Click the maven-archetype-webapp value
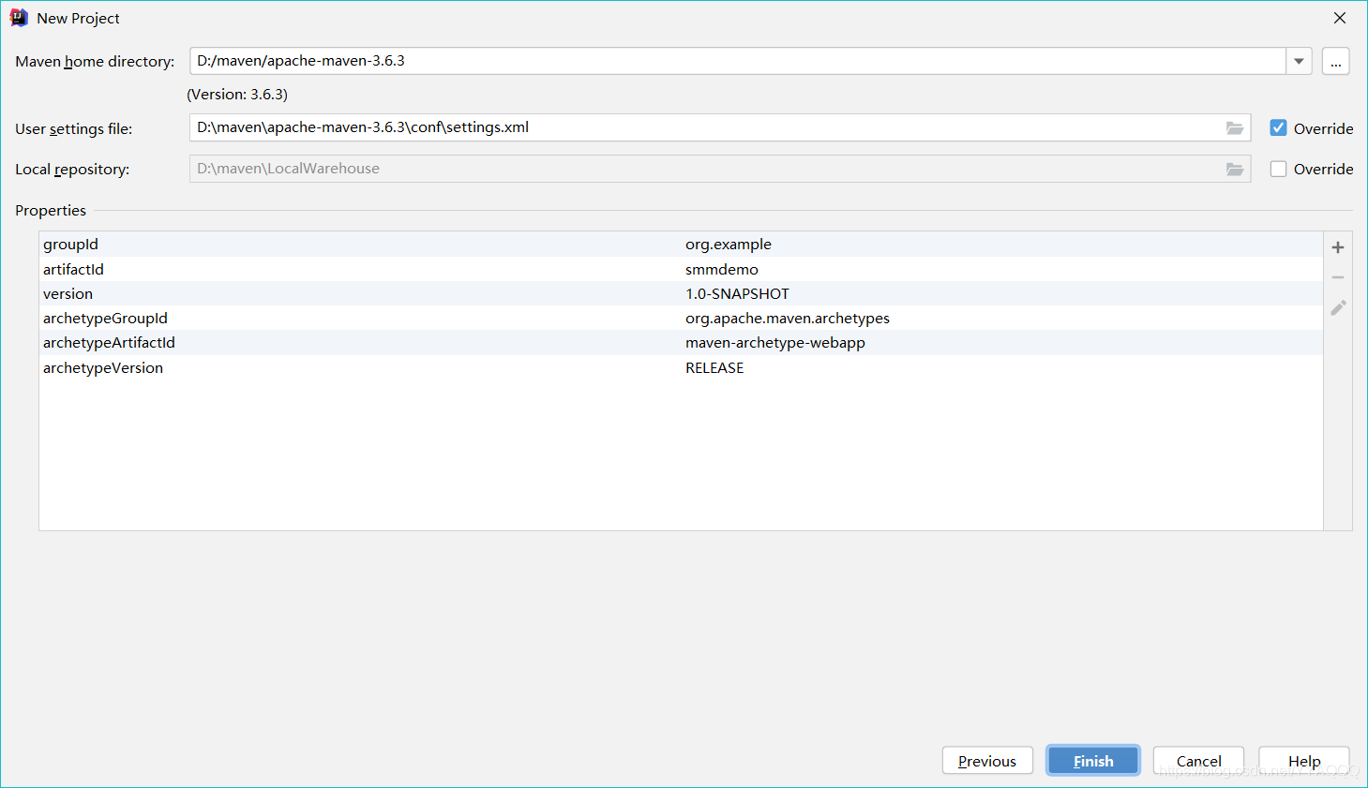Screen dimensions: 1368x788 (775, 343)
